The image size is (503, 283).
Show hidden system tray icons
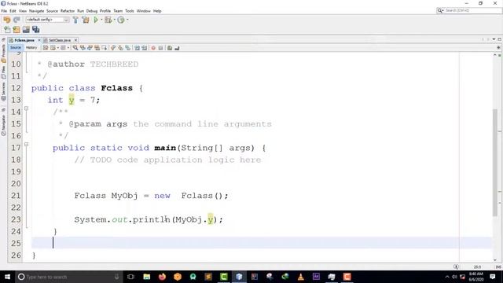pyautogui.click(x=447, y=277)
